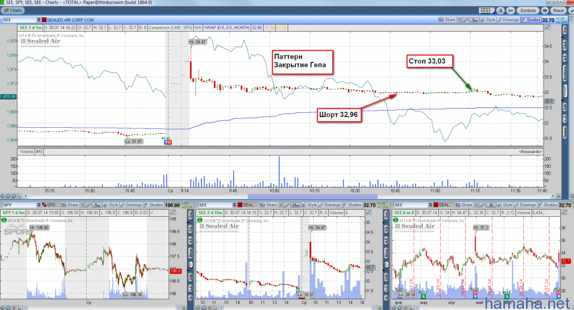This screenshot has width=574, height=310.
Task: Expand the SPY symbol dropdown arrows
Action: coord(39,205)
